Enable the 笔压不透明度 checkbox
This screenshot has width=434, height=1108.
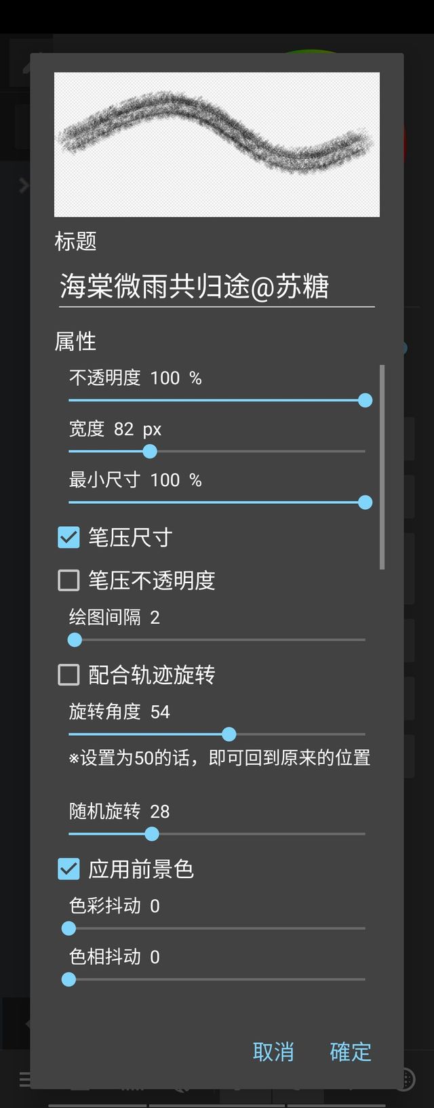pos(68,580)
